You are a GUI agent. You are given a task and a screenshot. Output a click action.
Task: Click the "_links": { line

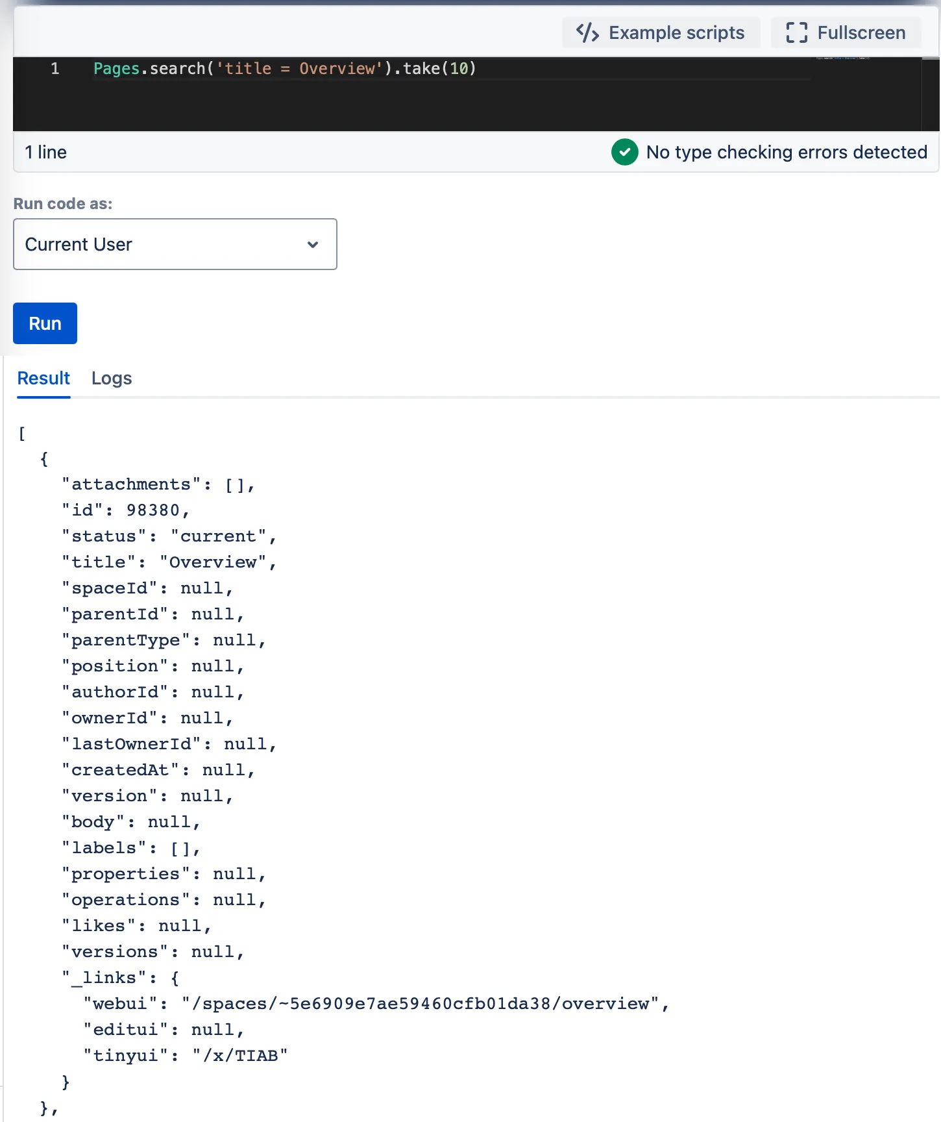point(121,978)
